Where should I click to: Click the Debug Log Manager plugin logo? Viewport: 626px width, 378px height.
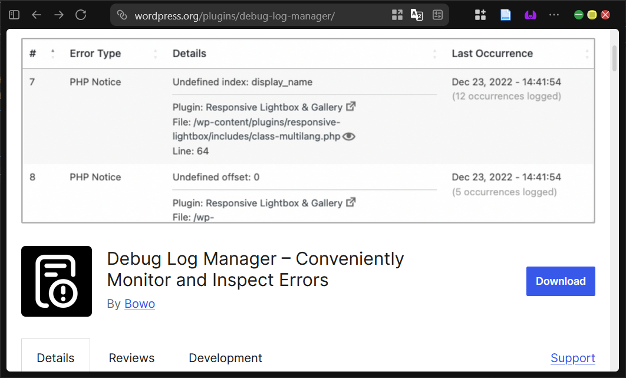(x=57, y=281)
